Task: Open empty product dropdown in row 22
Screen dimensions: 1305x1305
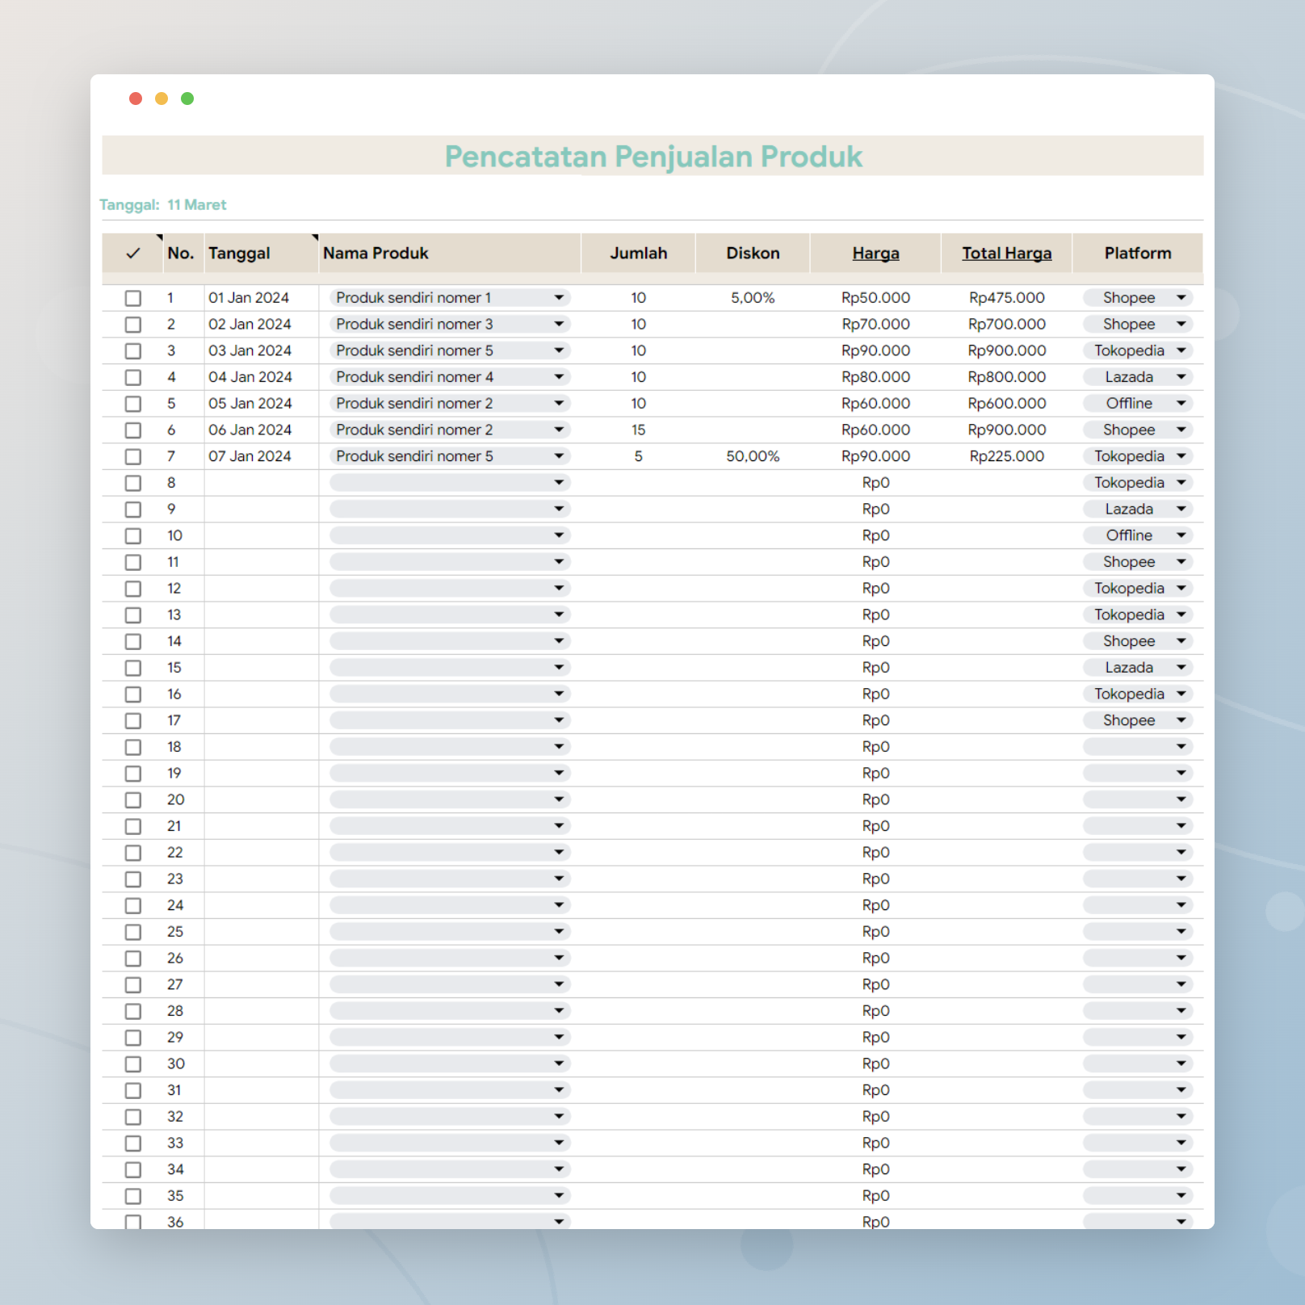Action: point(450,853)
